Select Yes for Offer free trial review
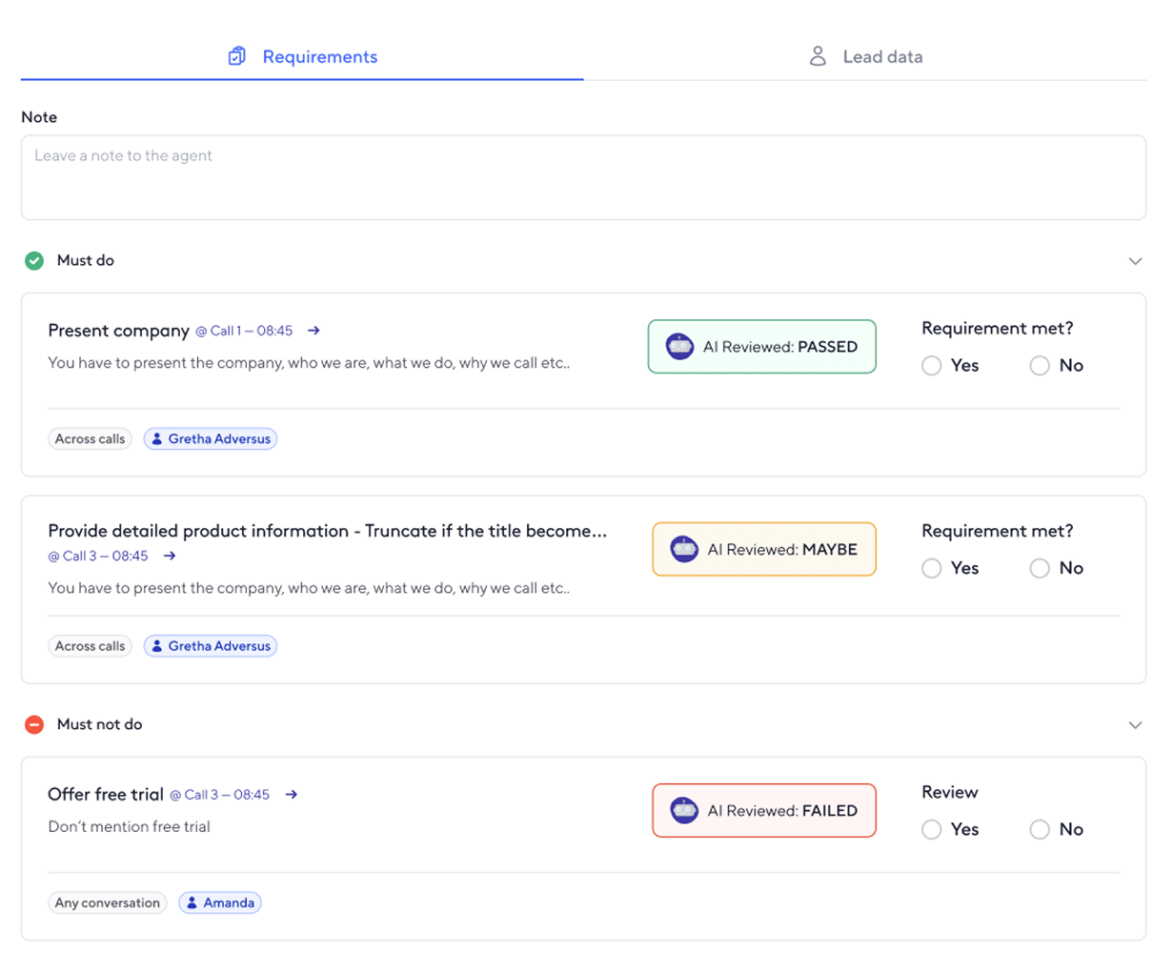Screen dimensions: 1173x953 coord(932,830)
